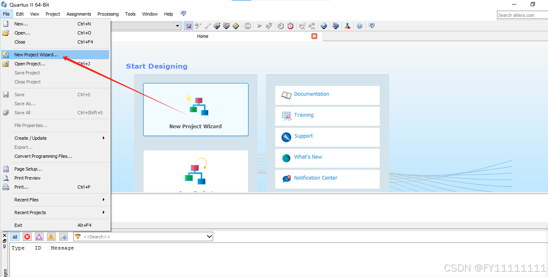Open the View menu

[x=35, y=14]
